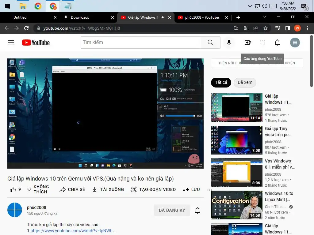The image size is (314, 235).
Task: Select the Đã xem filter chip
Action: point(245,82)
